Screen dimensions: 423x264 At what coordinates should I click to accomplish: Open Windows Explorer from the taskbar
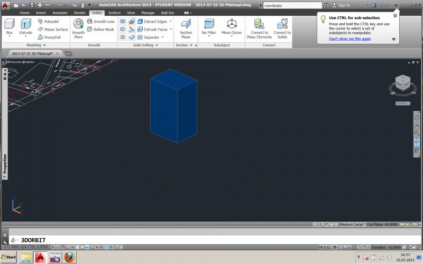tap(26, 257)
